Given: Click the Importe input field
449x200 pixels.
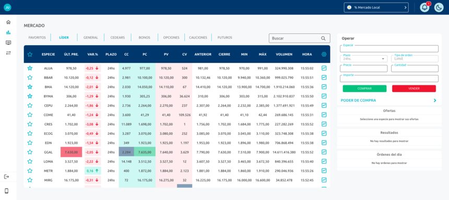Looking at the screenshot, I should [x=389, y=79].
